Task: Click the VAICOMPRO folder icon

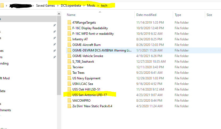Action: pos(69,101)
